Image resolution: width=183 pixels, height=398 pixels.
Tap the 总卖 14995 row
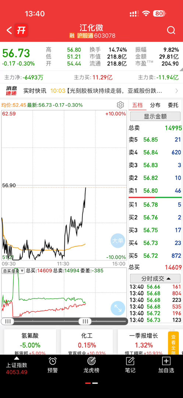coord(155,128)
